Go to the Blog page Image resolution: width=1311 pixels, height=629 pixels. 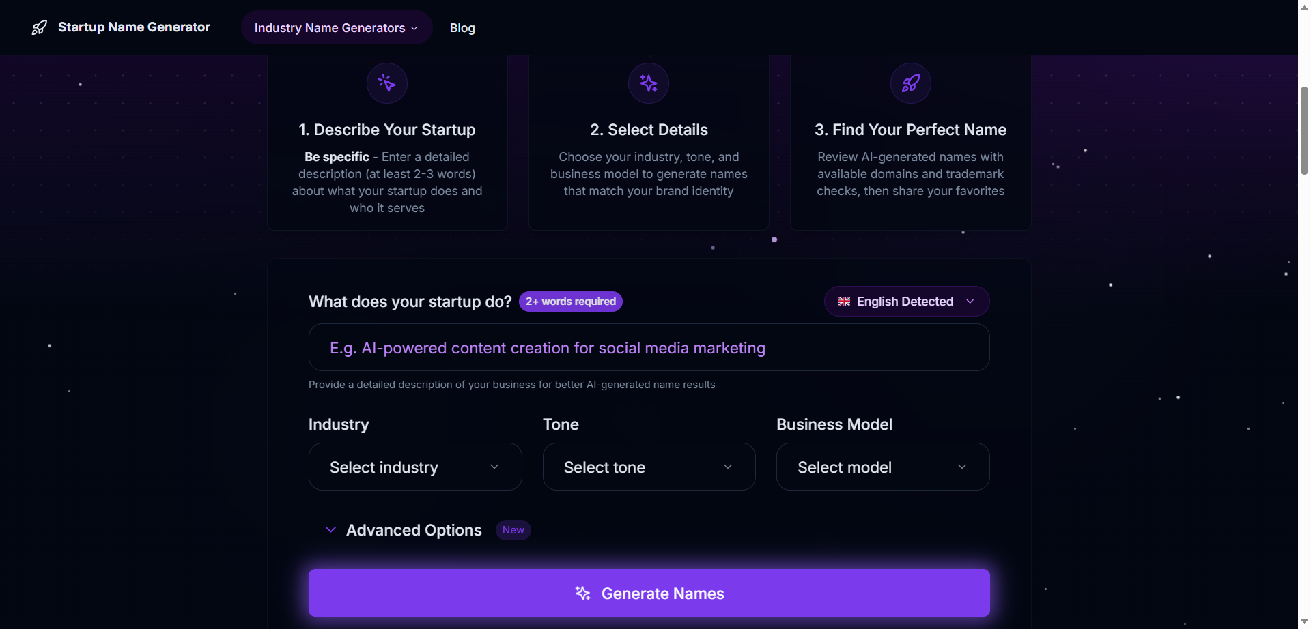(462, 28)
